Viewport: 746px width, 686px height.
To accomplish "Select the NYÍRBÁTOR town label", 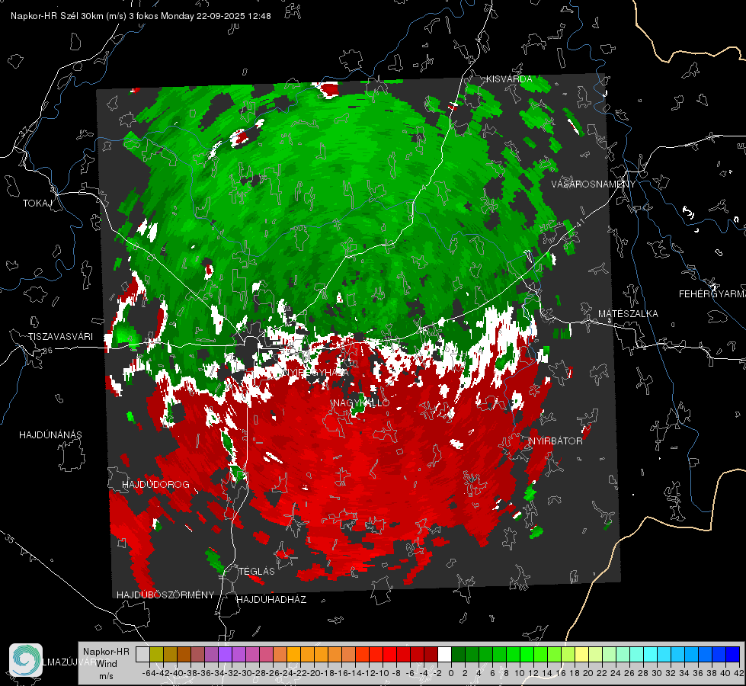I will (555, 441).
